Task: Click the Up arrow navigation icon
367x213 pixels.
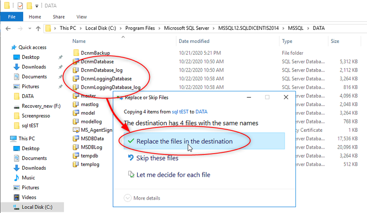Action: click(x=38, y=28)
